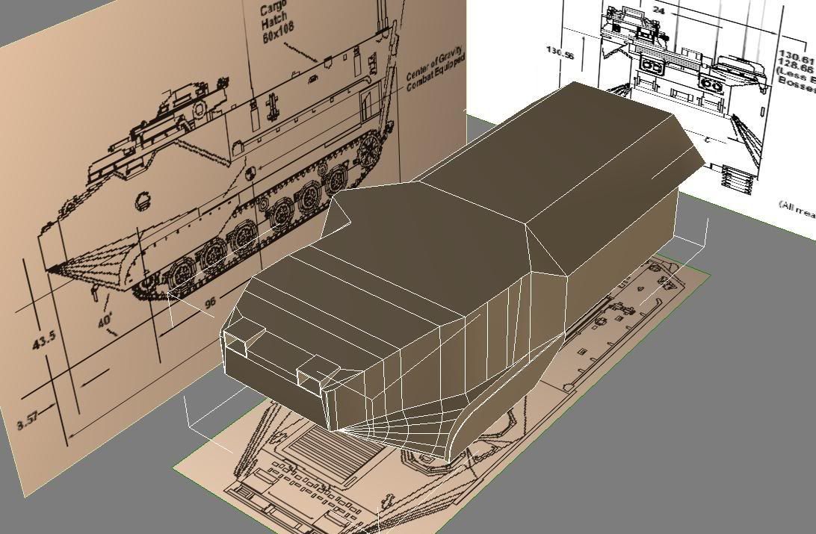Click the rear sprocket wheel on side blueprint
The image size is (816, 534).
(368, 152)
